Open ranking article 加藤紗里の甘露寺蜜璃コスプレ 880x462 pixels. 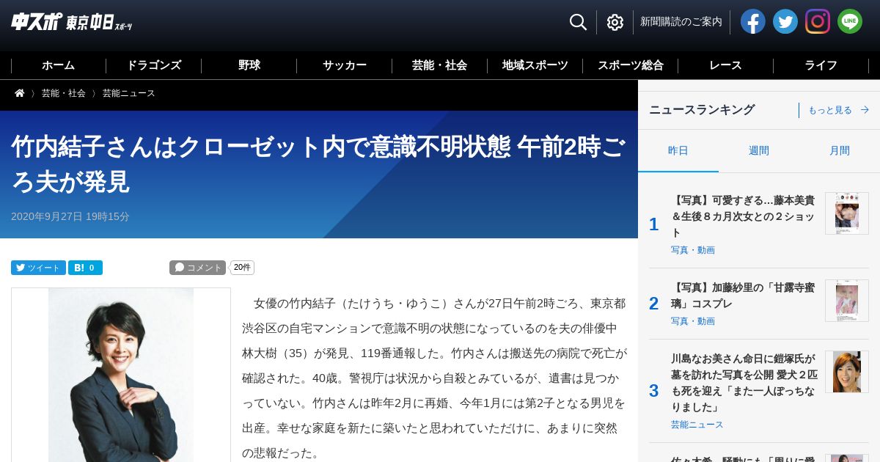(743, 296)
